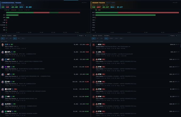Image resolution: width=181 pixels, height=117 pixels.
Task: Focus the Search ticker, insider field
Action: point(130,36)
